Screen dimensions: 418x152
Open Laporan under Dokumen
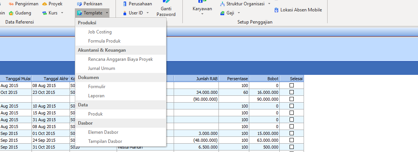pos(121,96)
